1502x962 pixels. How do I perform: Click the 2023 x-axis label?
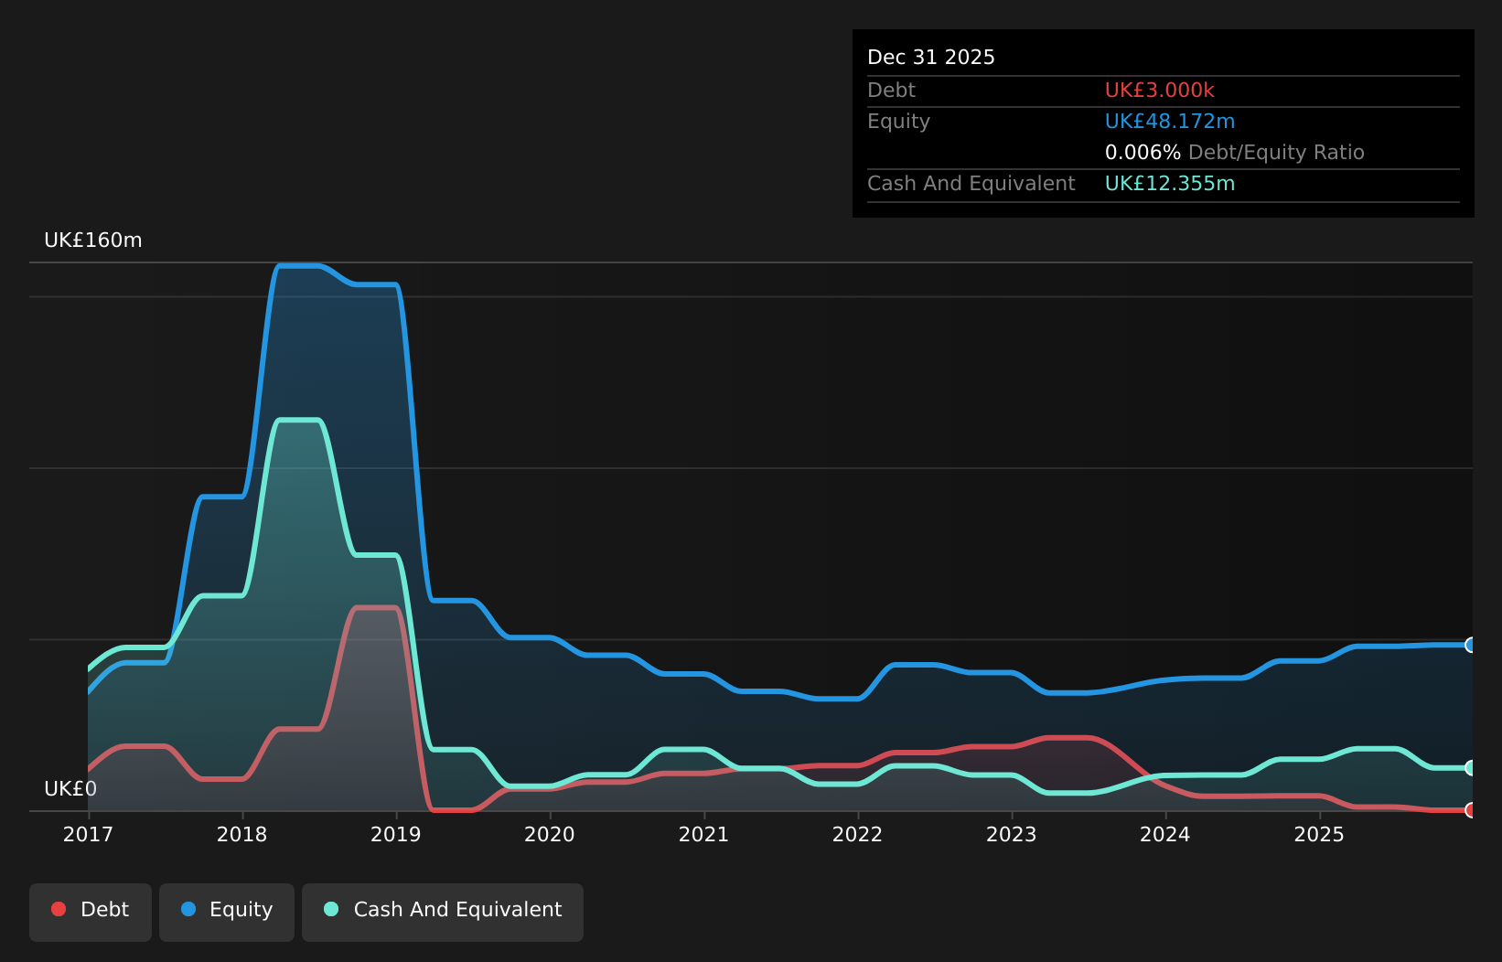tap(1011, 834)
